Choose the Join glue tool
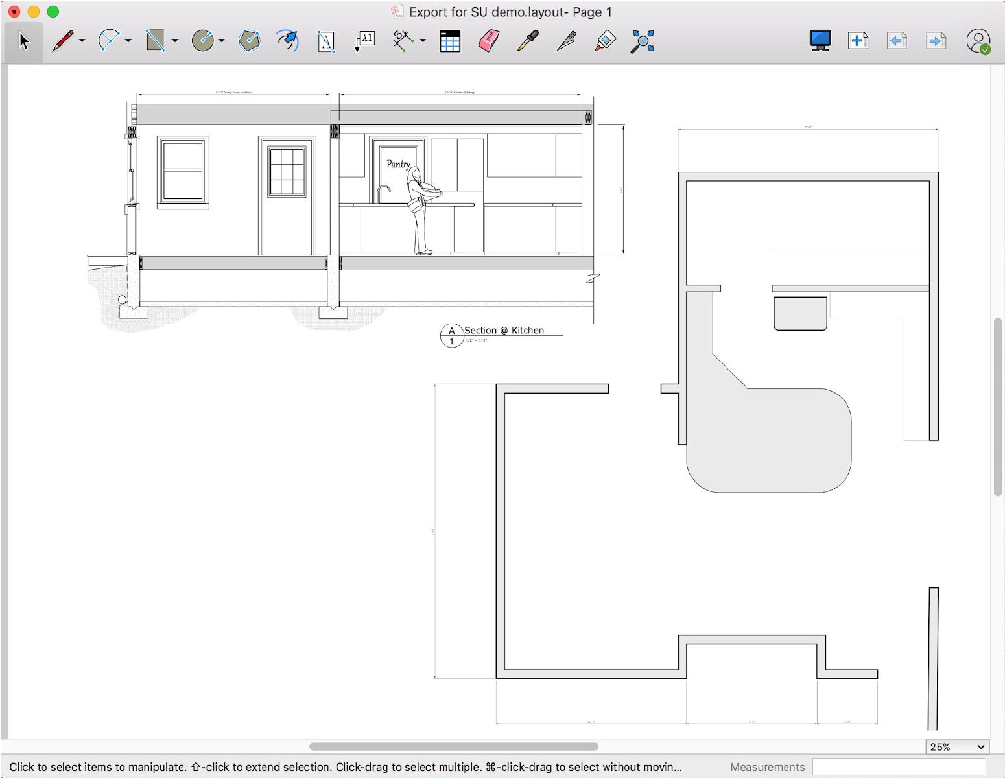Screen dimensions: 1005x778 point(604,41)
